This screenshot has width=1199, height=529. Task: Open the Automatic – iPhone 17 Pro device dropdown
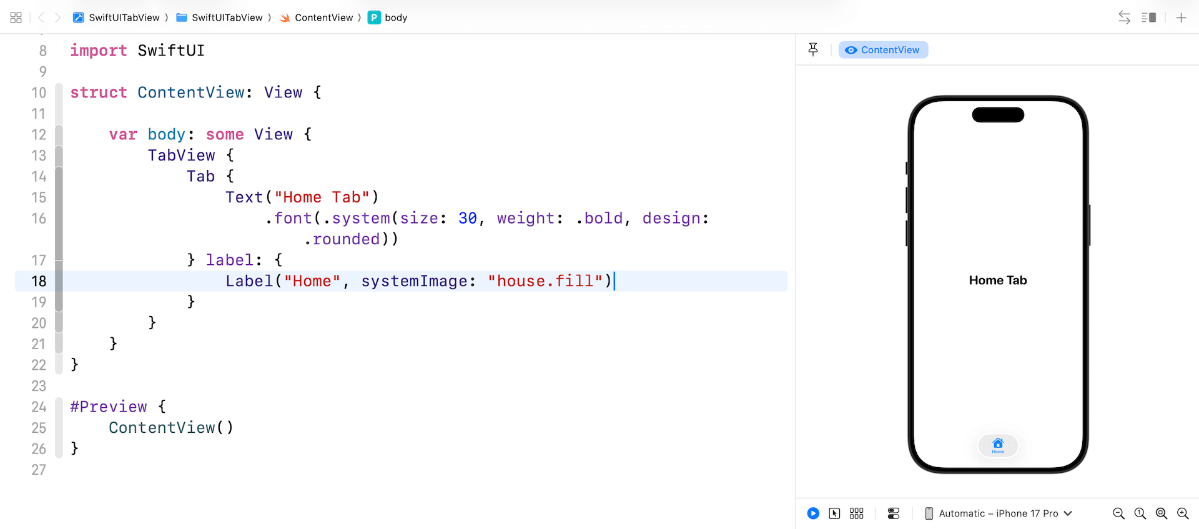998,513
